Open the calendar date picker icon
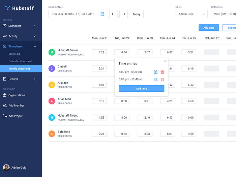Viewport: 236px width, 177px height. click(102, 14)
